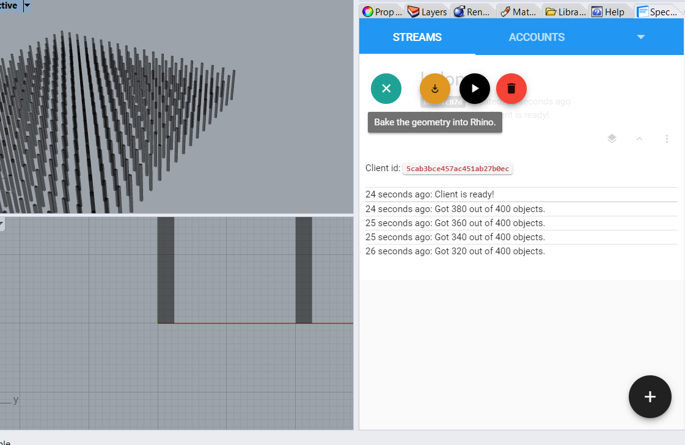Screen dimensions: 685x445
Task: Open the three-dot stream options menu
Action: coord(667,139)
